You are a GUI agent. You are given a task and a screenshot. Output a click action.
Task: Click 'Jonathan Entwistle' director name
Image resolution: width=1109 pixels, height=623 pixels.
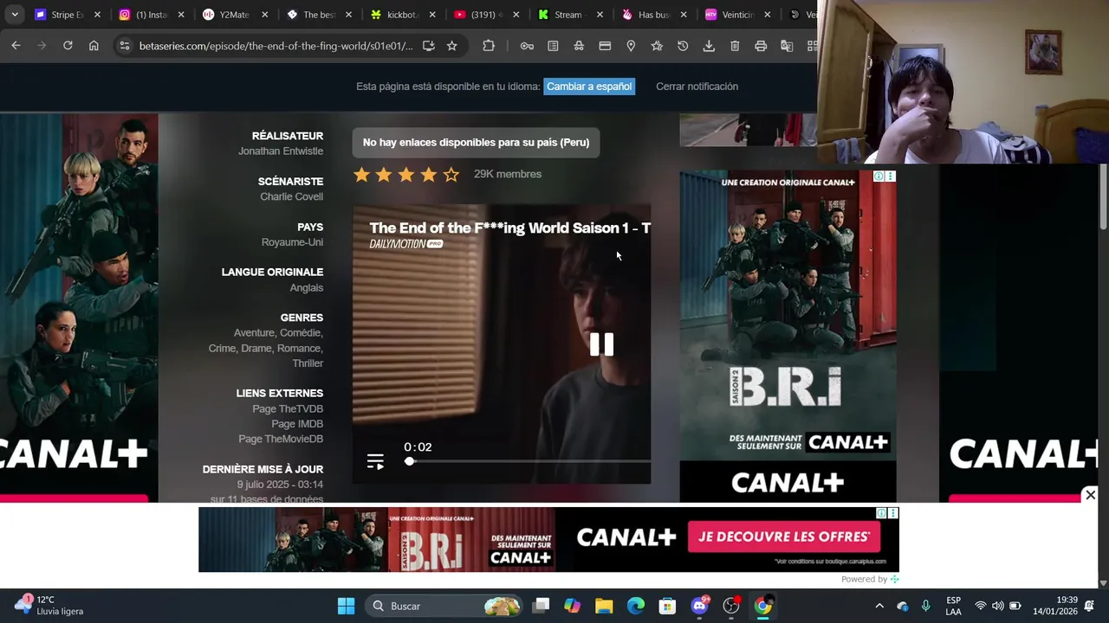click(x=281, y=151)
